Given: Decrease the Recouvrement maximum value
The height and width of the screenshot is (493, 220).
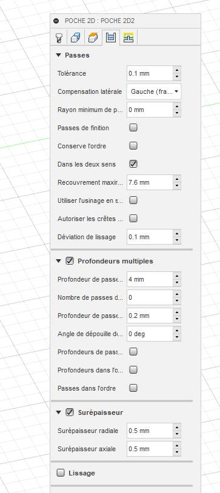Looking at the screenshot, I should coord(177,186).
